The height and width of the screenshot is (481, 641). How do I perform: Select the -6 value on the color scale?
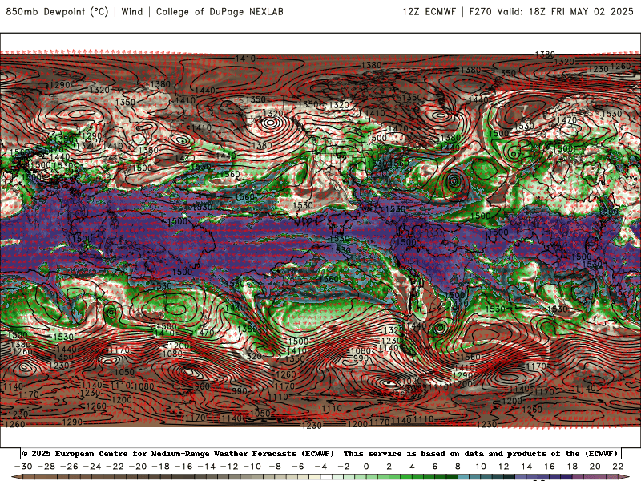[297, 467]
